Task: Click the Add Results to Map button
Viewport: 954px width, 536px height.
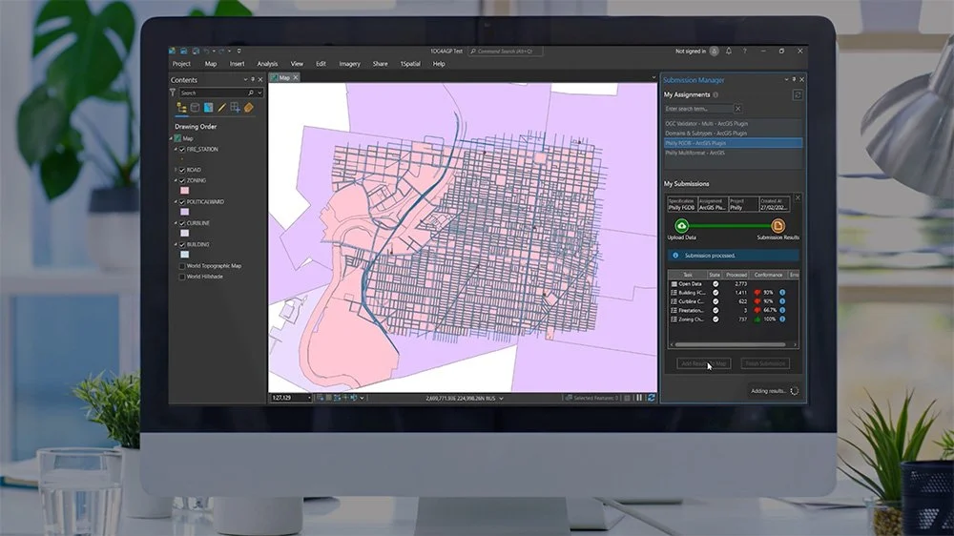Action: pyautogui.click(x=704, y=363)
